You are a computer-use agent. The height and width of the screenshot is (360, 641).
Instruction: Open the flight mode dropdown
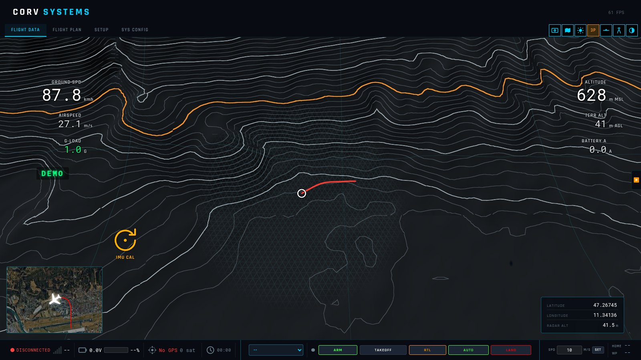tap(276, 350)
